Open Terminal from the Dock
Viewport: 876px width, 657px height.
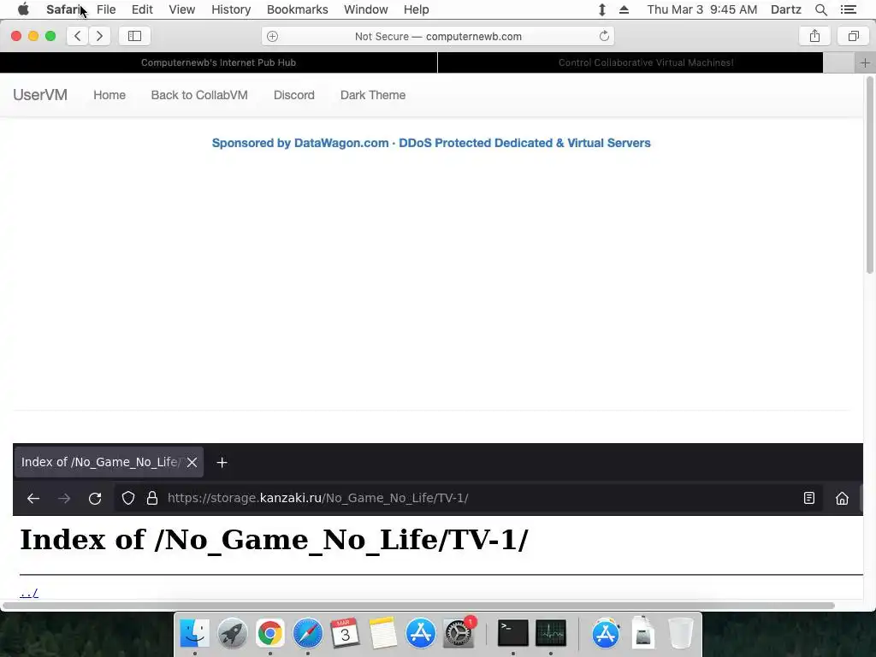513,633
